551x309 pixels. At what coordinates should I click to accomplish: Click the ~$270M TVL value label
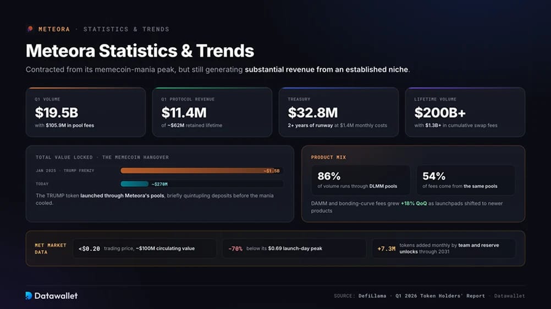[x=159, y=184]
